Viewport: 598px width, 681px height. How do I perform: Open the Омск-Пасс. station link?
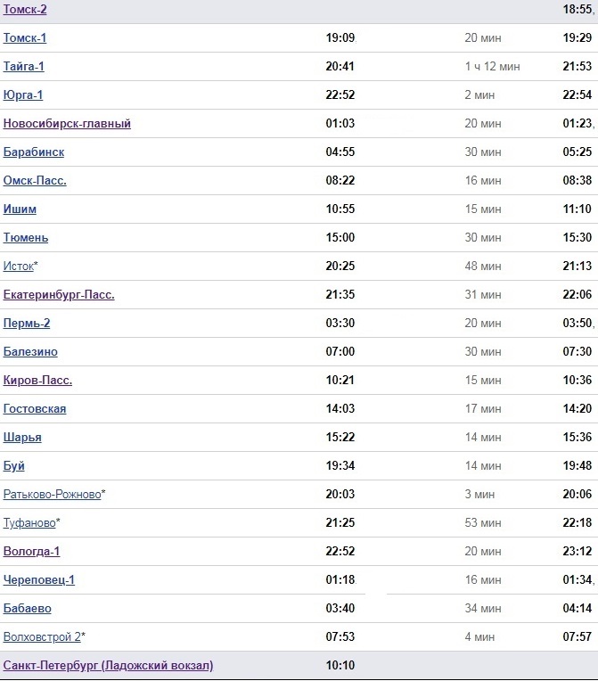tap(35, 181)
